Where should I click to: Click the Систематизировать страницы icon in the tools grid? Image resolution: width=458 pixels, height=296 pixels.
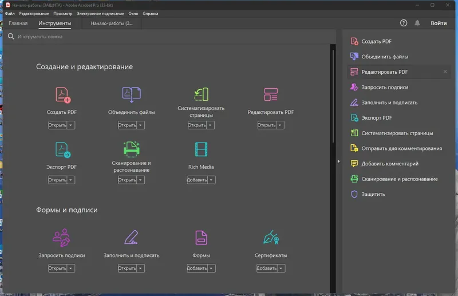click(202, 94)
